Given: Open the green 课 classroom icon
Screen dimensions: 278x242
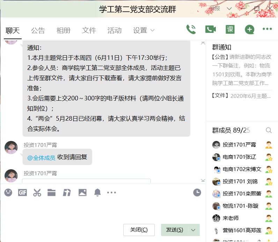Looking at the screenshot, I should pyautogui.click(x=230, y=29).
